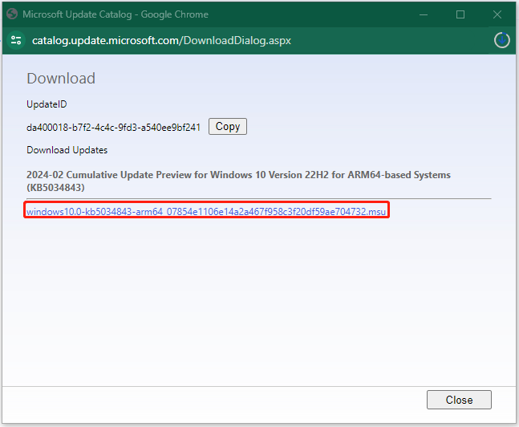Click the Download heading text

click(x=61, y=79)
